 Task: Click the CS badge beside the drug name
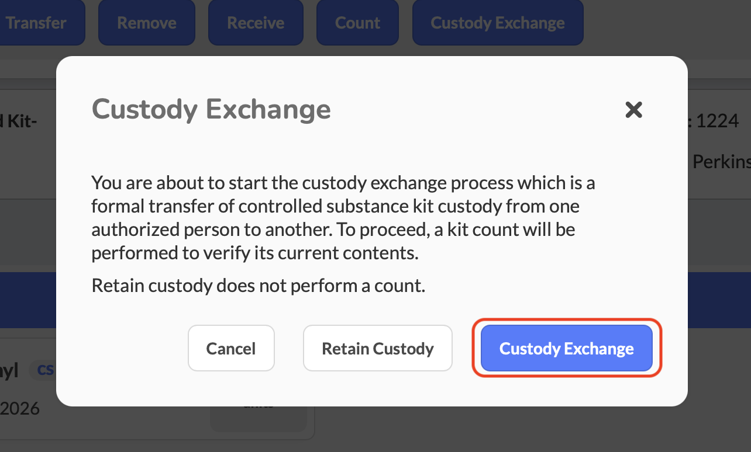(x=46, y=370)
